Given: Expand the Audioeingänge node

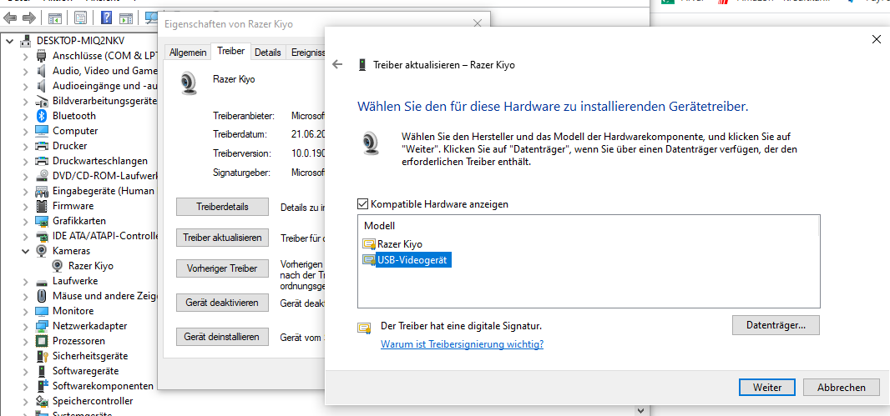Looking at the screenshot, I should (x=26, y=86).
